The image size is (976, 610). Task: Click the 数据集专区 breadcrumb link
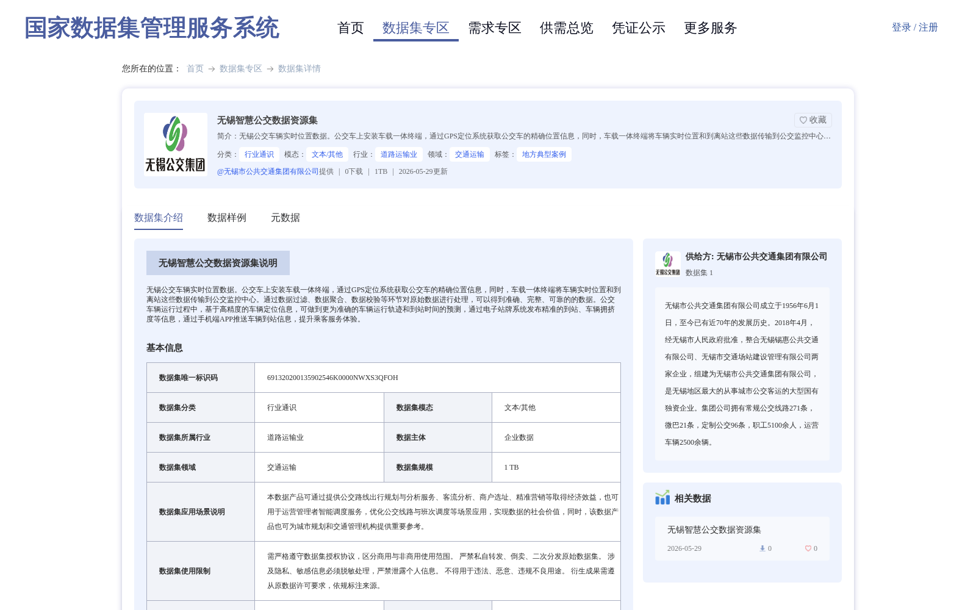[241, 68]
